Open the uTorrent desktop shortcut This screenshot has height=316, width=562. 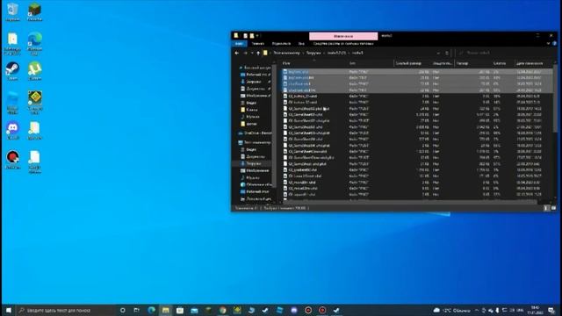pyautogui.click(x=35, y=70)
